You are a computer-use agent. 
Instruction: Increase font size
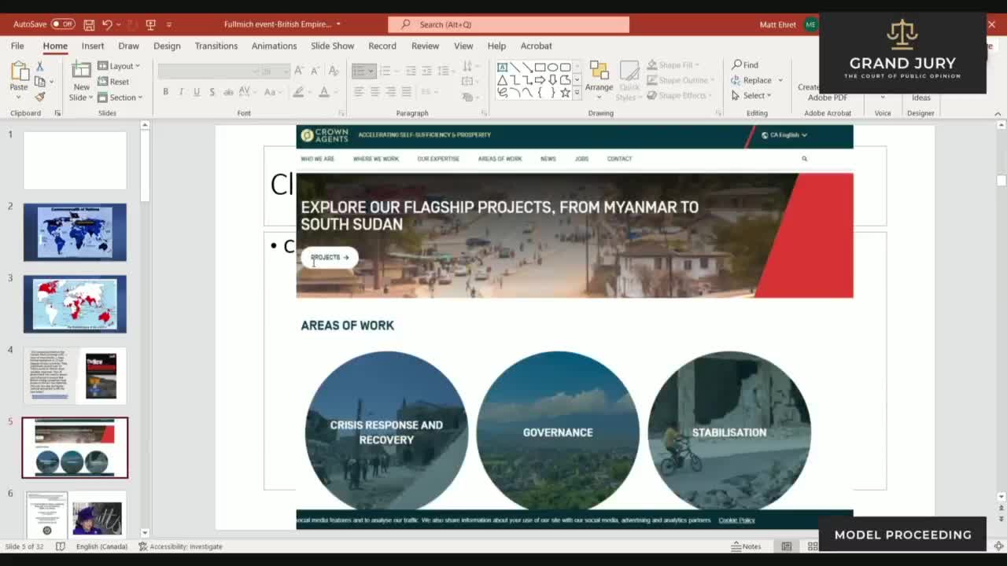(x=298, y=71)
